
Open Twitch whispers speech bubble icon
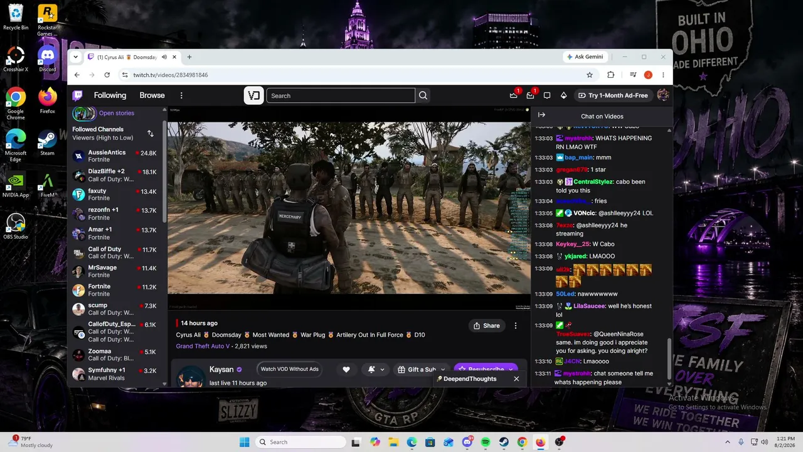pos(547,95)
